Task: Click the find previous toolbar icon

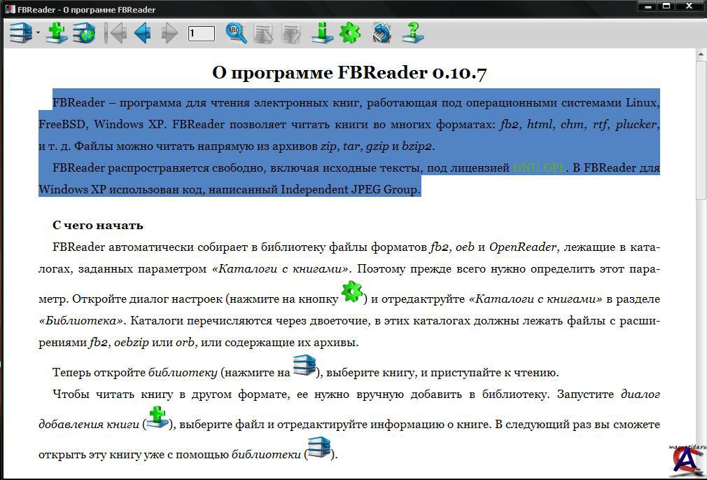Action: coord(264,33)
